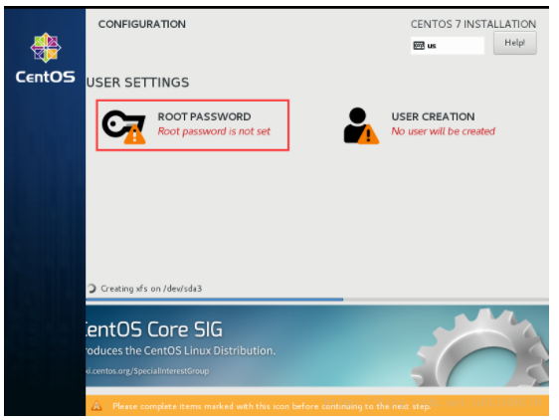Screen dimensions: 559x420
Task: Select the ROOT PASSWORD title
Action: pyautogui.click(x=204, y=116)
